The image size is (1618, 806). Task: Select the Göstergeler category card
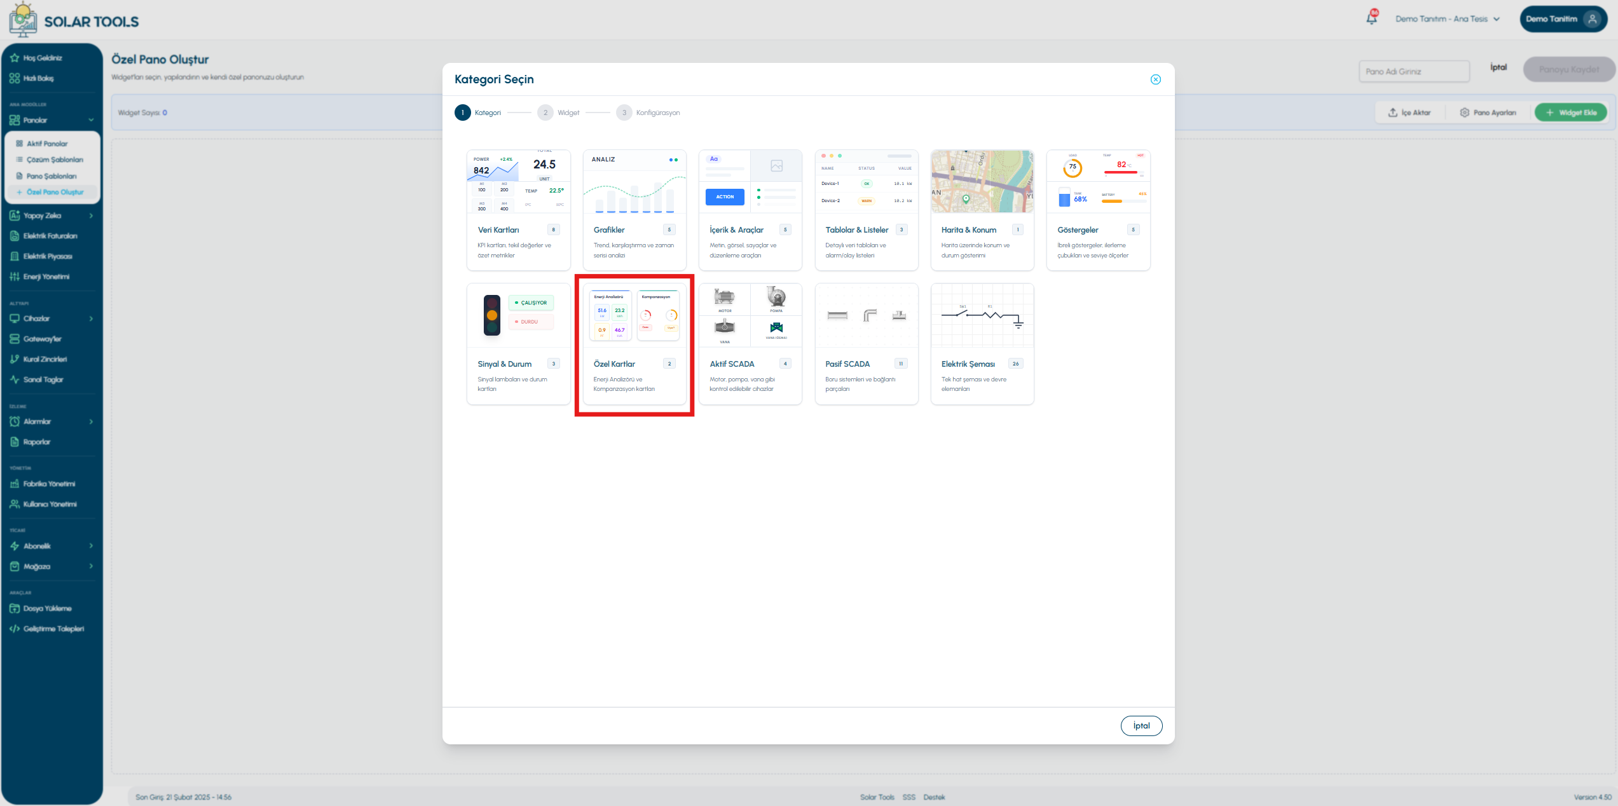(1098, 210)
